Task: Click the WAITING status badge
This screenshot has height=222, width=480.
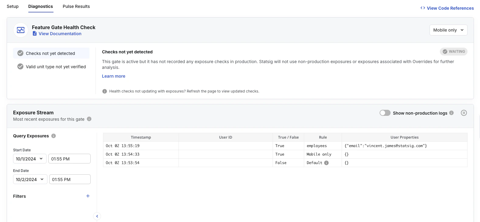Action: tap(454, 52)
